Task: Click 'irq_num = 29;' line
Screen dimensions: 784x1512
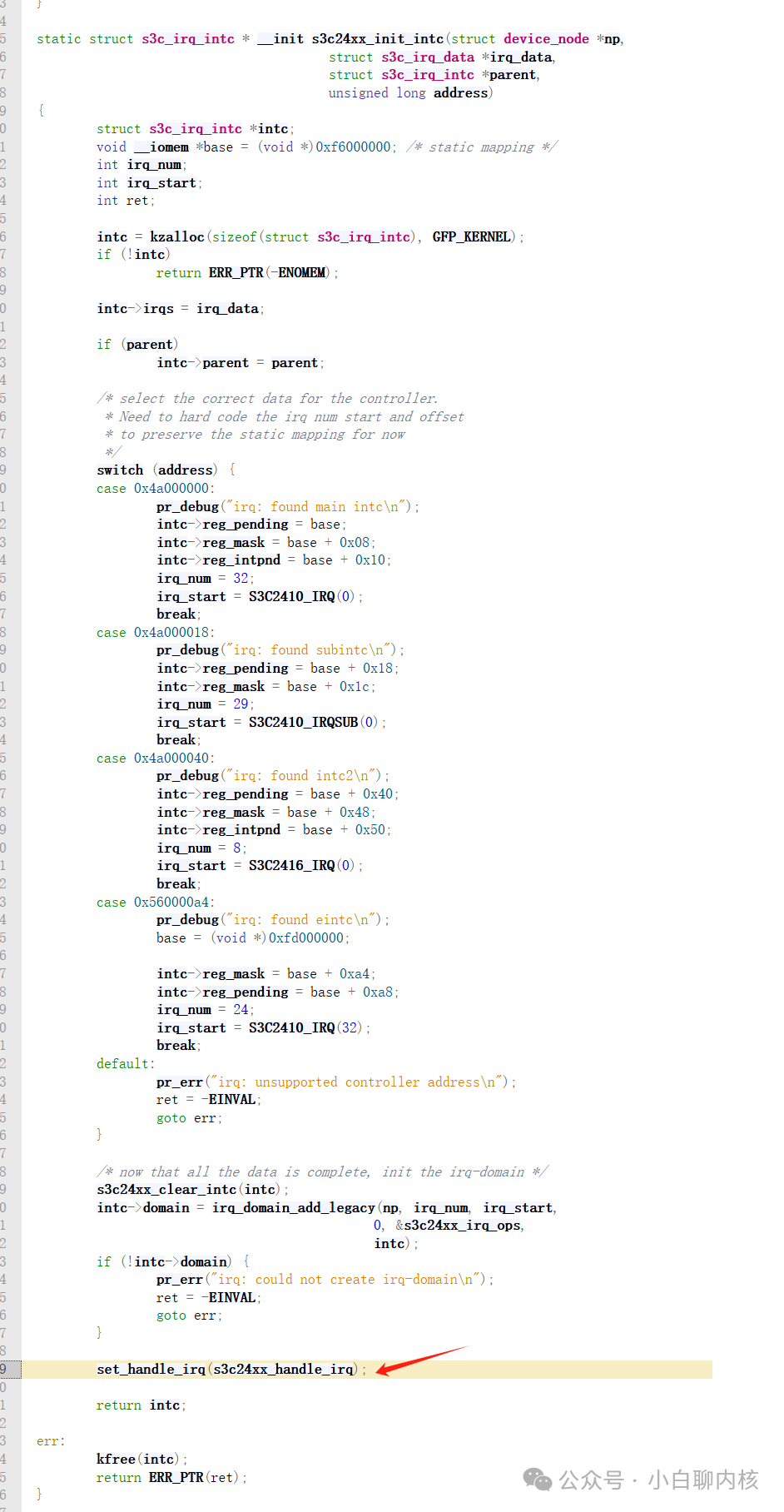Action: 206,704
